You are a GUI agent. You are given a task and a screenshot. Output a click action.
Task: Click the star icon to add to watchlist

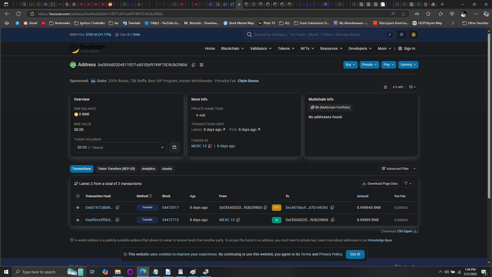point(385,87)
